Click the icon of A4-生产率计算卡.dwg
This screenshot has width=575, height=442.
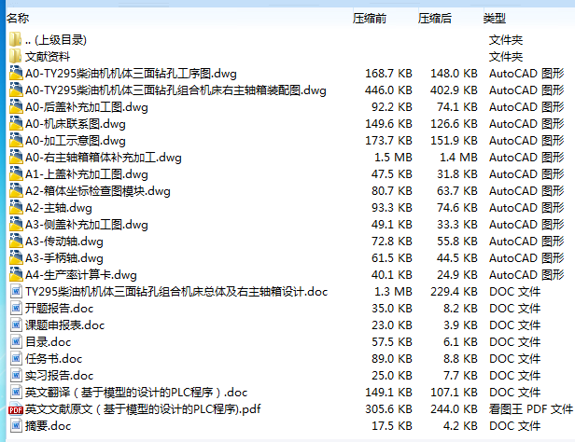pos(16,275)
